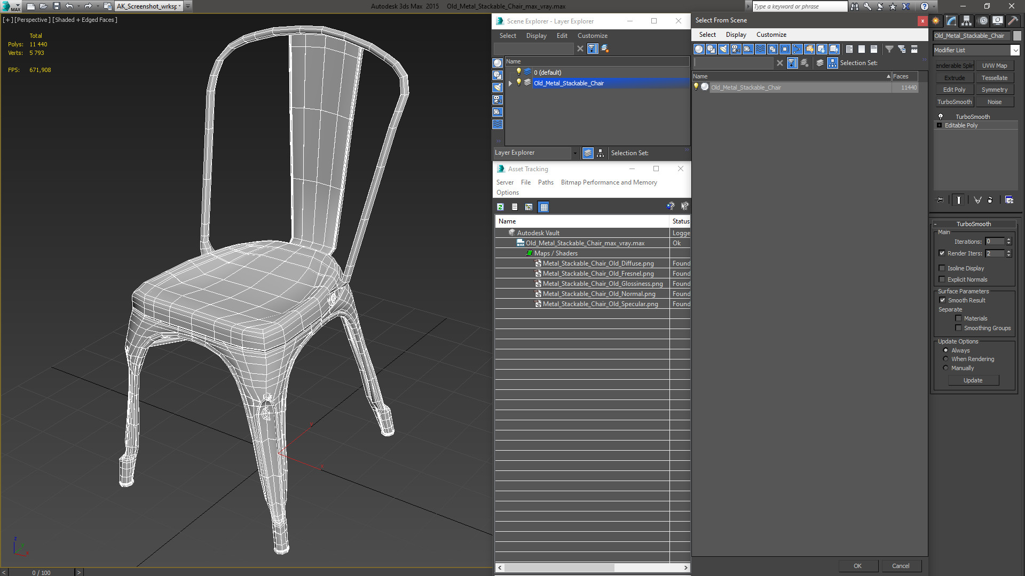1025x576 pixels.
Task: Click the binoculars search icon in title bar
Action: tap(855, 6)
